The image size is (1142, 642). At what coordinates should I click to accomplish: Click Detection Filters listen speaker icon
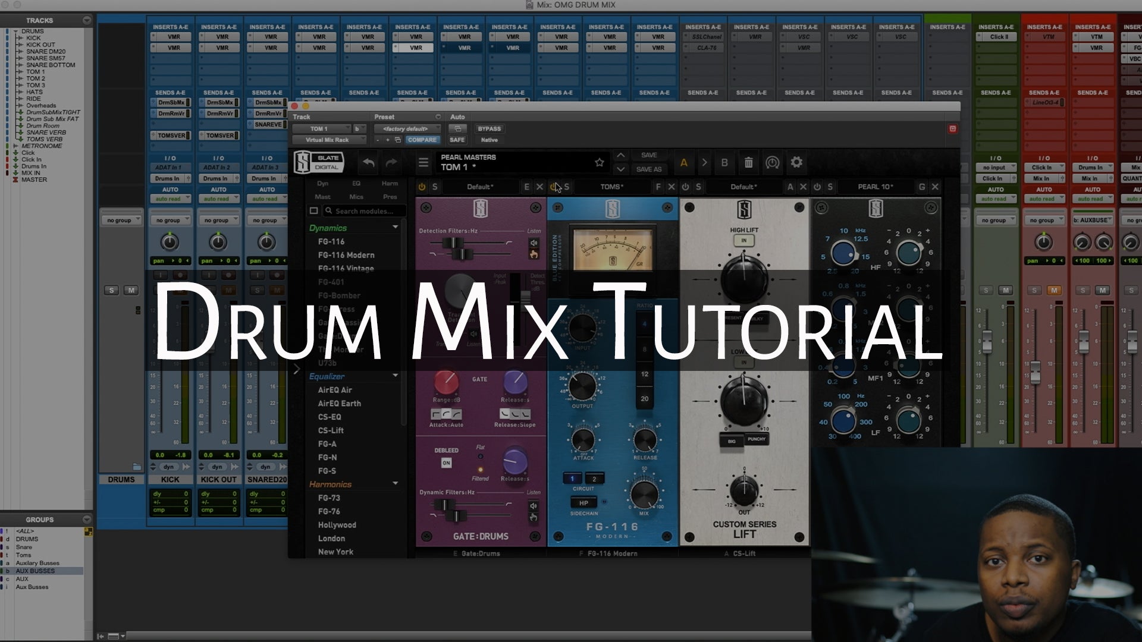[534, 243]
